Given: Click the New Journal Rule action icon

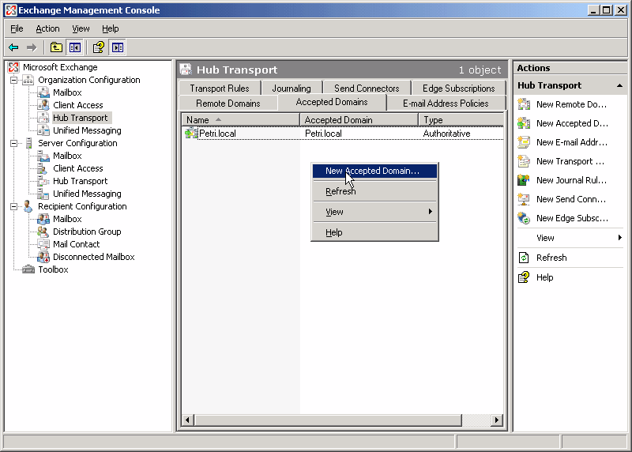Looking at the screenshot, I should 524,180.
